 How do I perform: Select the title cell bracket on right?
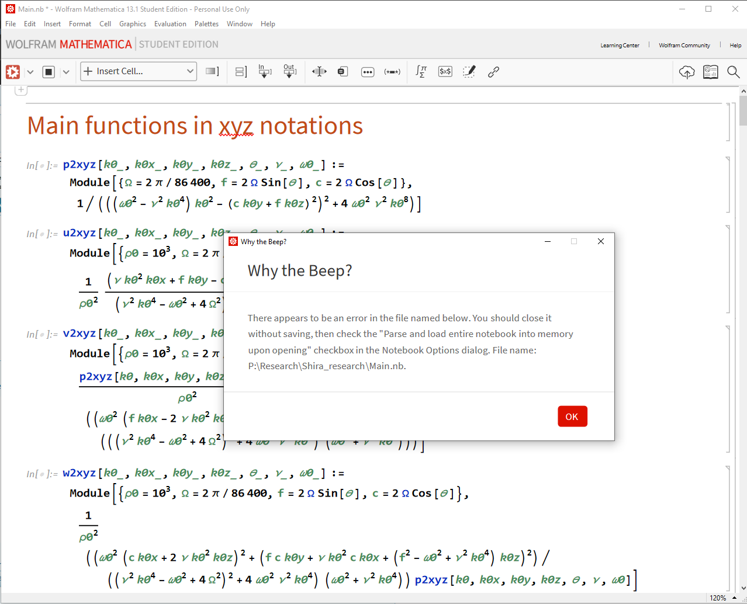tap(728, 123)
